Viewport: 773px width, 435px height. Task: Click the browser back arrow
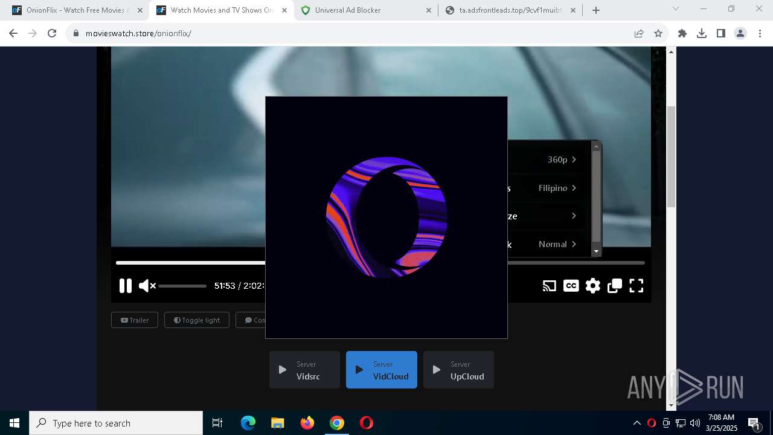pos(13,33)
